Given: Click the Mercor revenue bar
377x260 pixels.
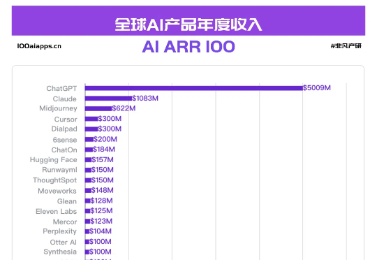Looking at the screenshot, I should point(88,221).
